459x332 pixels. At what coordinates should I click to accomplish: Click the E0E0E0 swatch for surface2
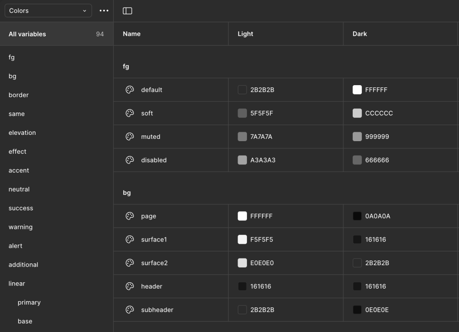click(242, 263)
